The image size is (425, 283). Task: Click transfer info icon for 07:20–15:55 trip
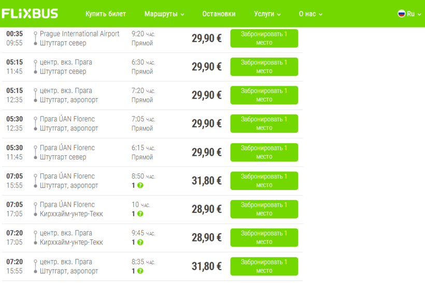click(x=140, y=271)
